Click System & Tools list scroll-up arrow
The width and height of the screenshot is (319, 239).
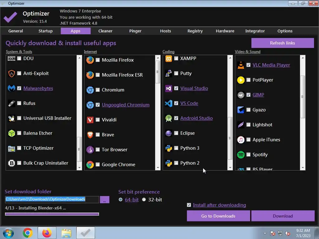pos(79,58)
